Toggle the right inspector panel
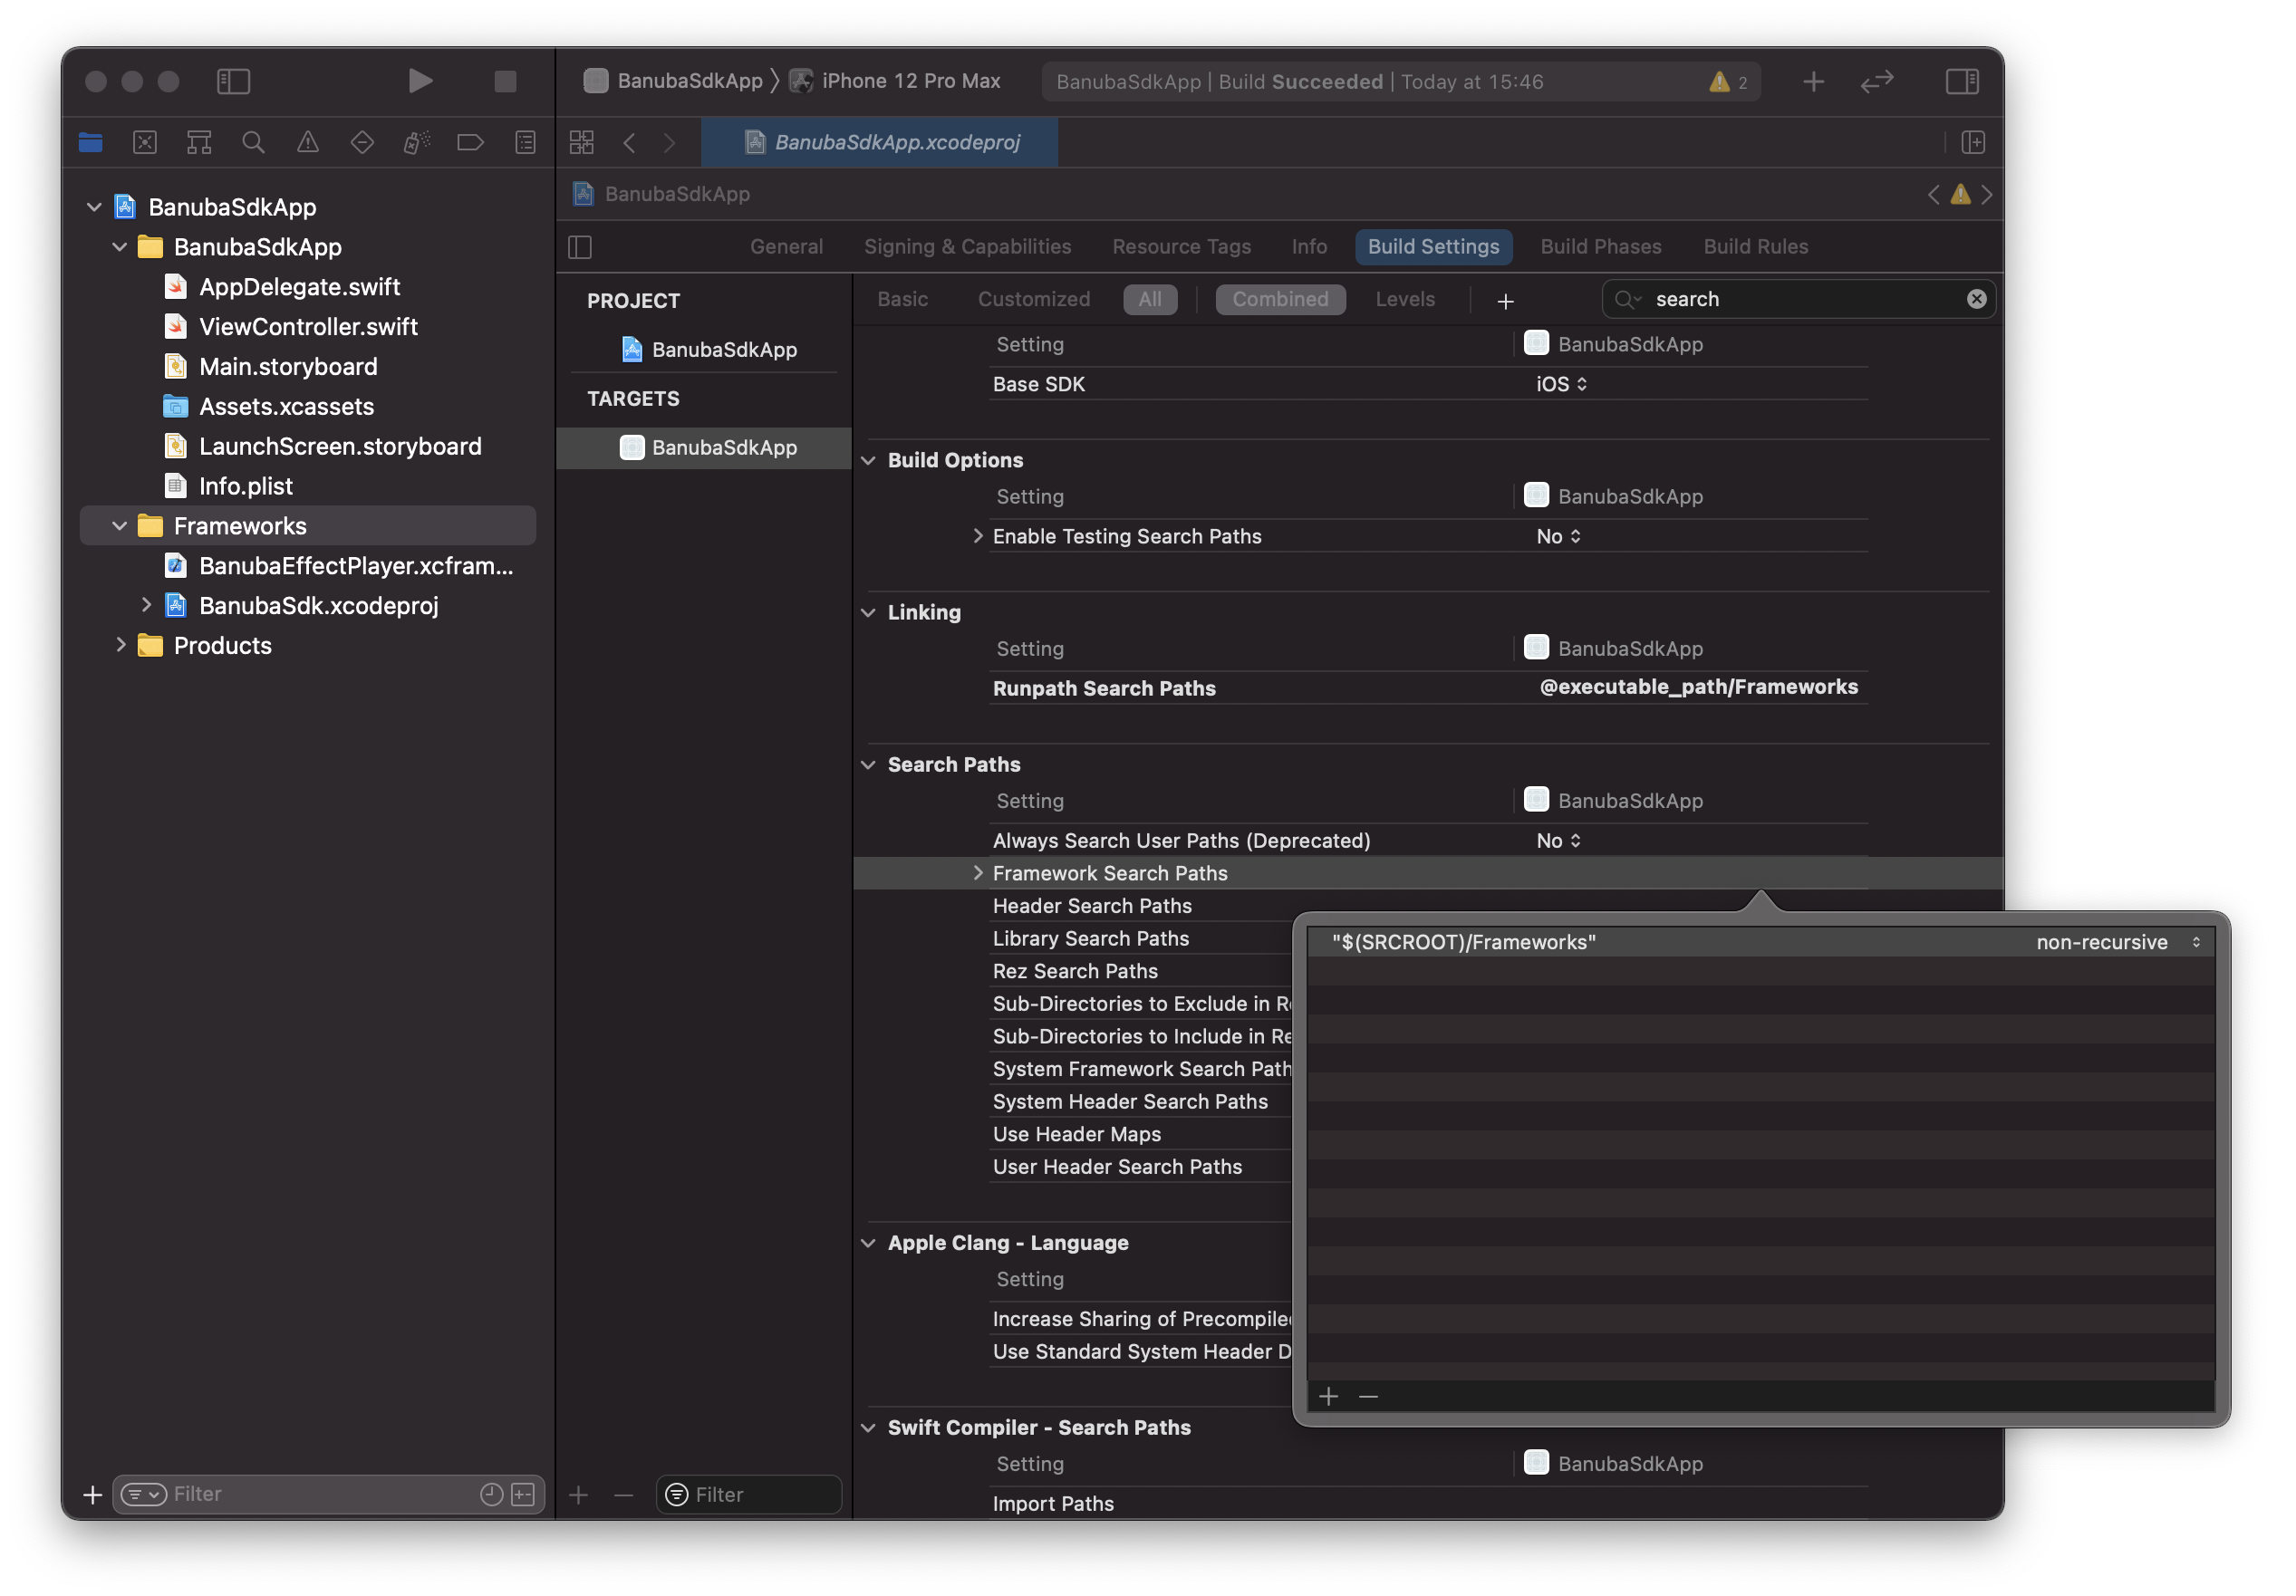Image resolution: width=2296 pixels, height=1596 pixels. tap(1961, 81)
